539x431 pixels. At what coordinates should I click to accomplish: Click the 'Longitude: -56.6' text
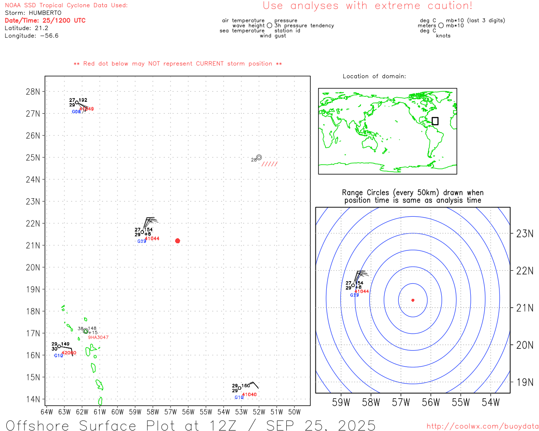point(32,36)
